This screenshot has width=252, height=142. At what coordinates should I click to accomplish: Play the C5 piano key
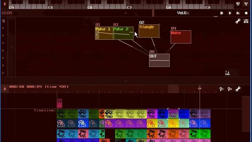(50, 6)
